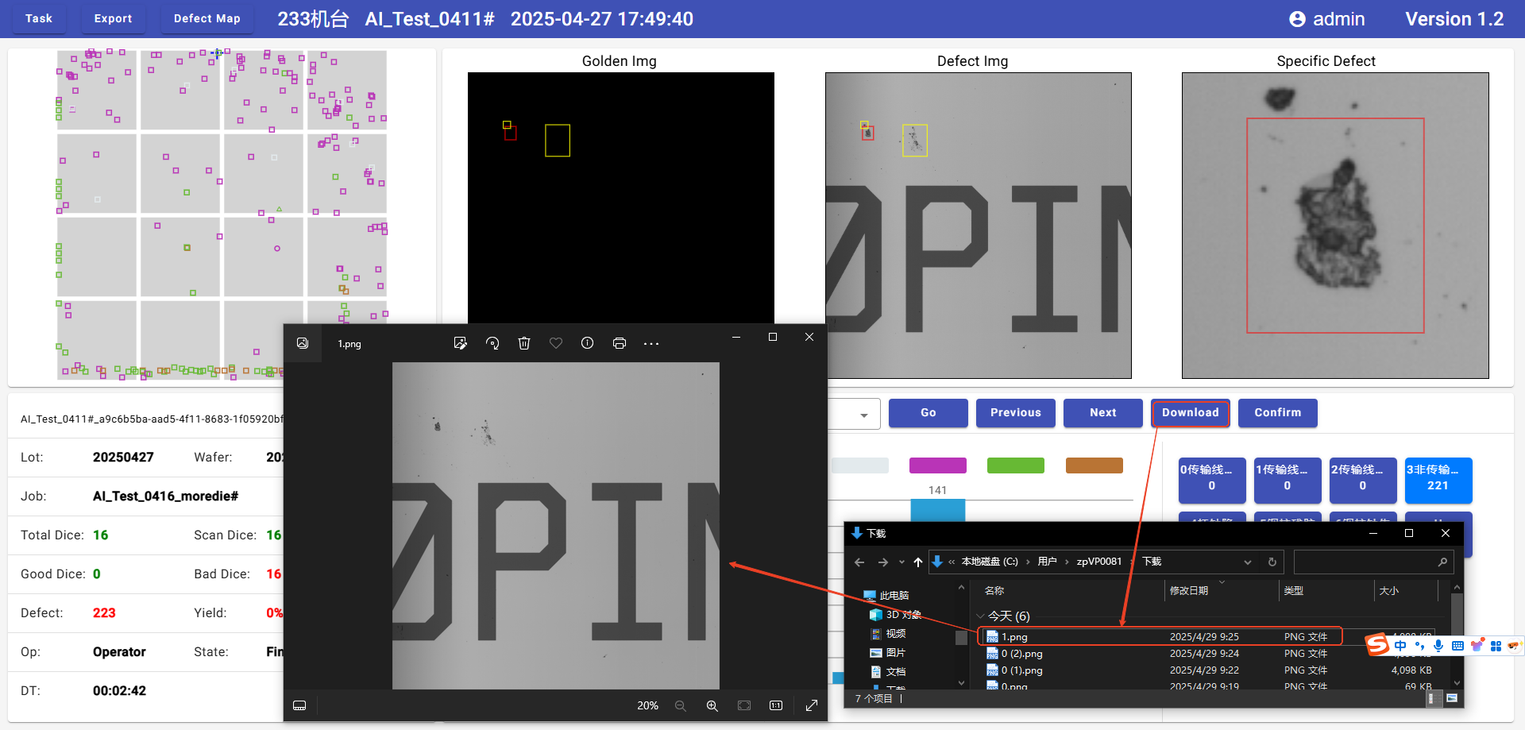Click 用户 in the Explorer address path
Screen dimensions: 1525x730
click(1047, 562)
